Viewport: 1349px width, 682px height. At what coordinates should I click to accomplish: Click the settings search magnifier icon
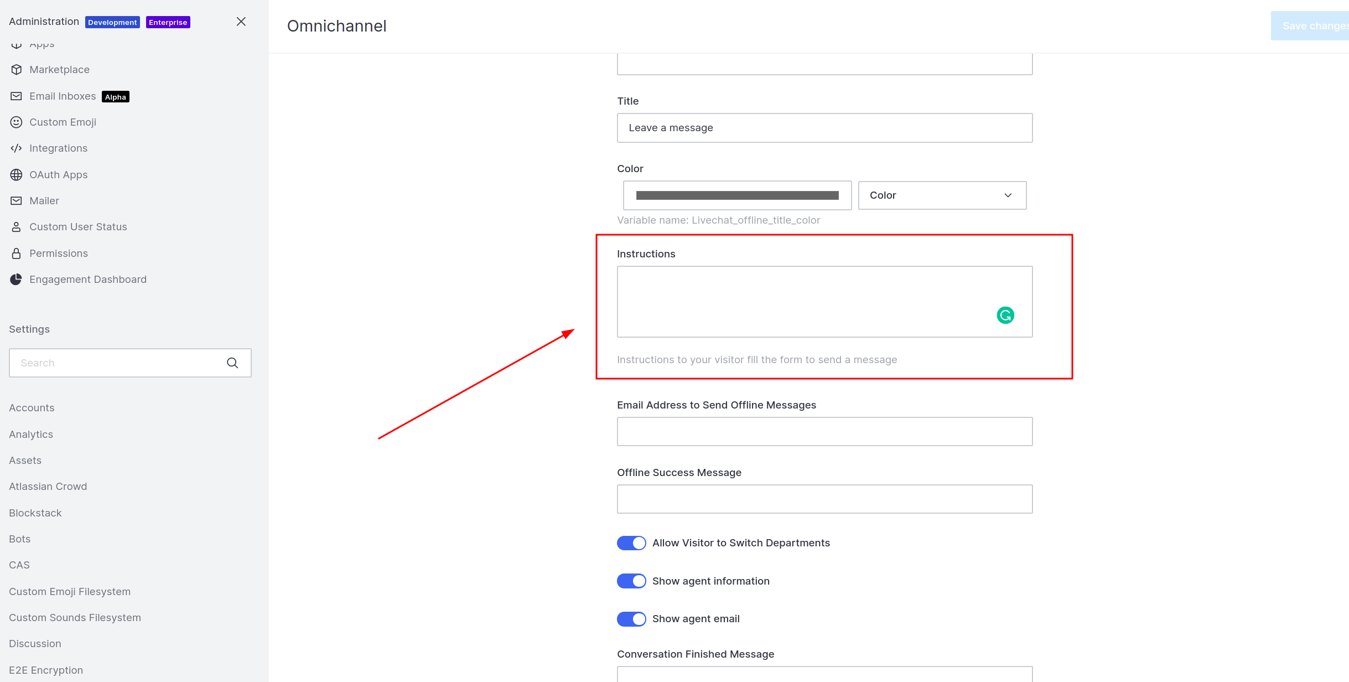pos(232,363)
